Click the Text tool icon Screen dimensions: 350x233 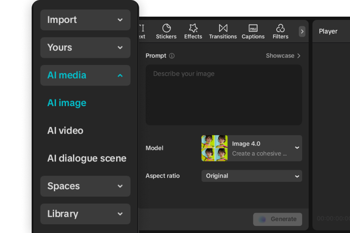pyautogui.click(x=142, y=28)
